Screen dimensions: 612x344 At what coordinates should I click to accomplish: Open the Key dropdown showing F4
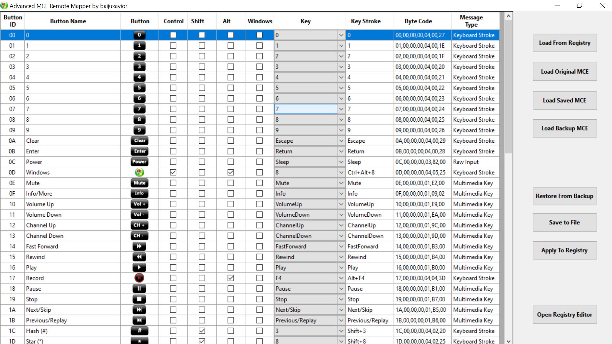point(341,278)
